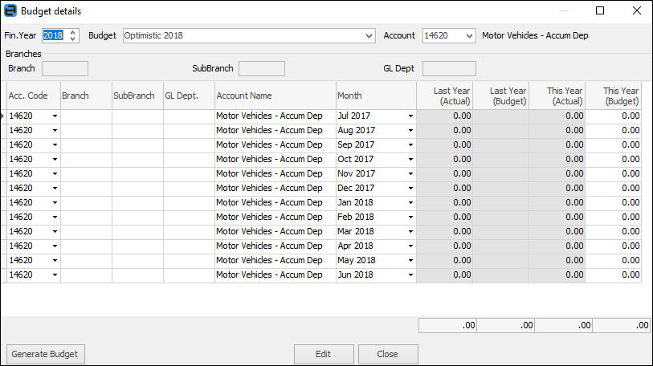Click the Month column header
Viewport: 653px width, 366px height.
(x=375, y=96)
